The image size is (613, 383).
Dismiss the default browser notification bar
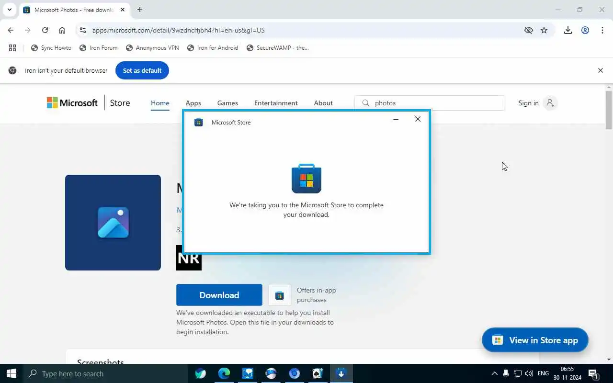tap(601, 70)
